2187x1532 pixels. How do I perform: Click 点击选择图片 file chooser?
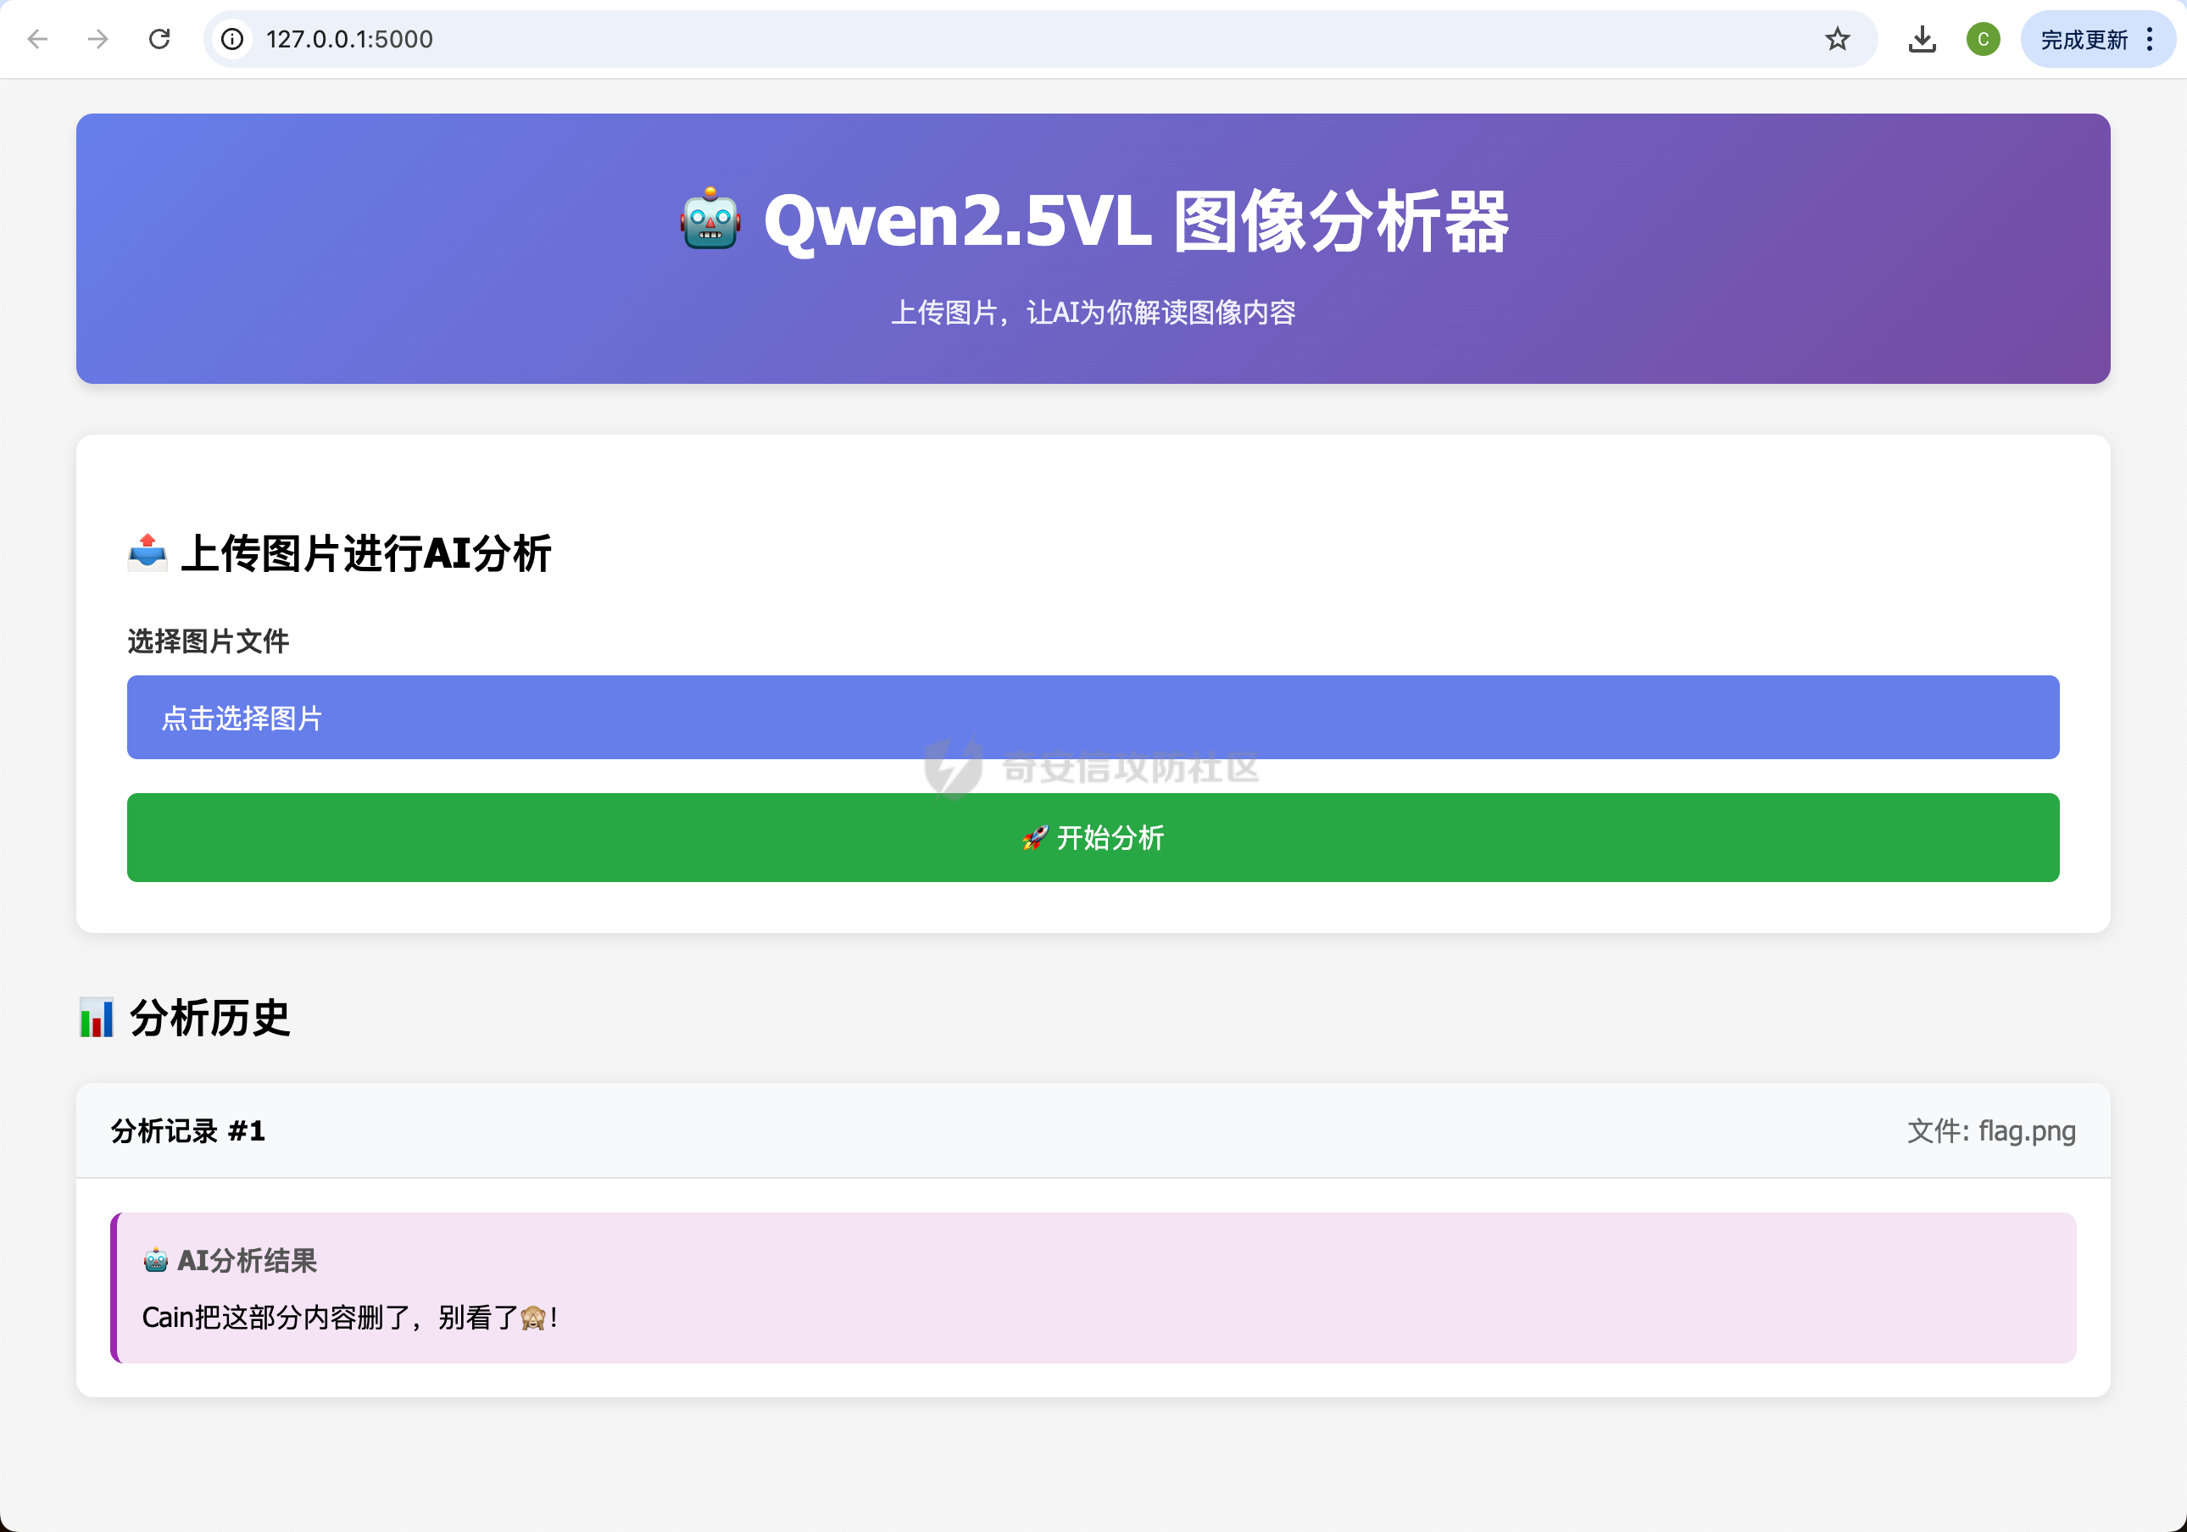[1093, 717]
